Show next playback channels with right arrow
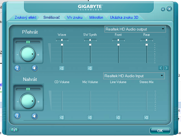Image resolution: width=181 pixels, height=136 pixels. click(166, 68)
